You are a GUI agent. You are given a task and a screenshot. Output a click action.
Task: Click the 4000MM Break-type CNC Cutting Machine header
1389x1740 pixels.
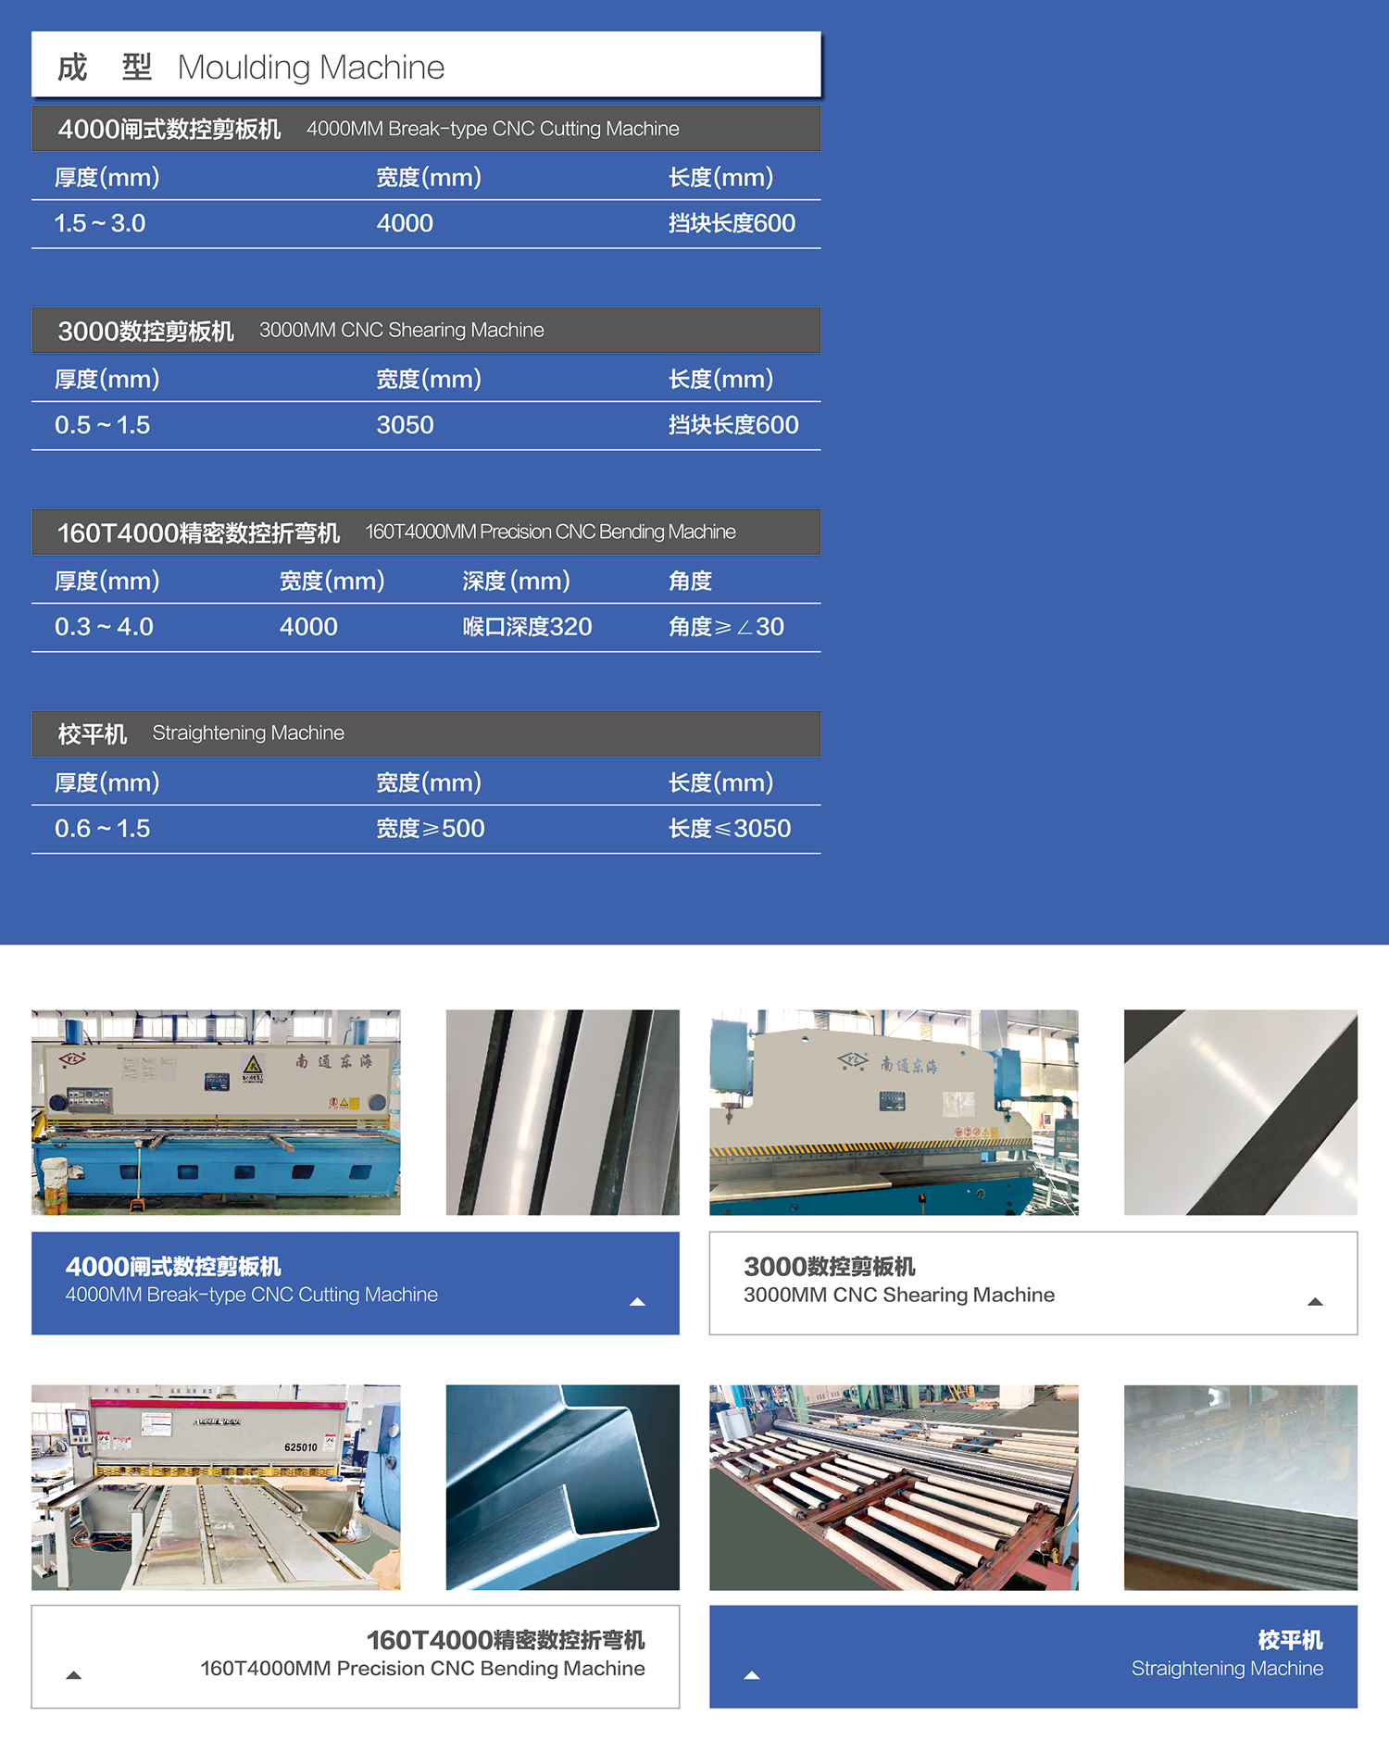pyautogui.click(x=426, y=129)
